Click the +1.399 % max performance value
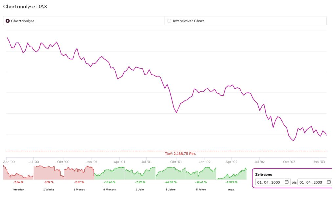 (231, 182)
